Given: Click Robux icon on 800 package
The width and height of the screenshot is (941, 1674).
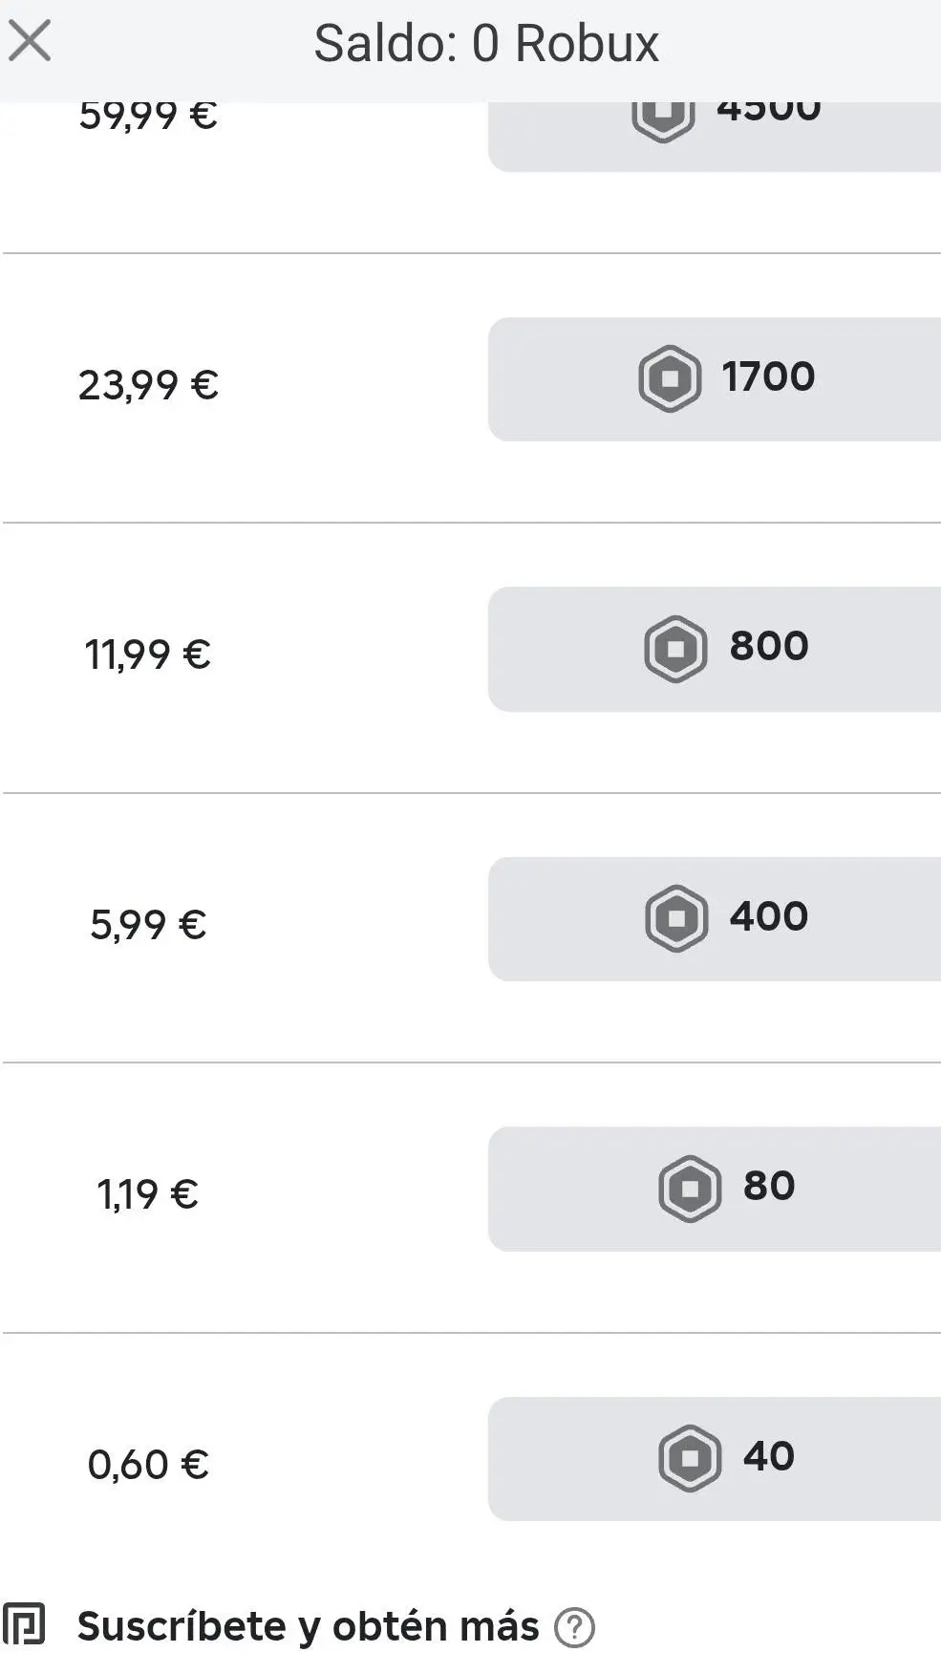Looking at the screenshot, I should point(675,649).
